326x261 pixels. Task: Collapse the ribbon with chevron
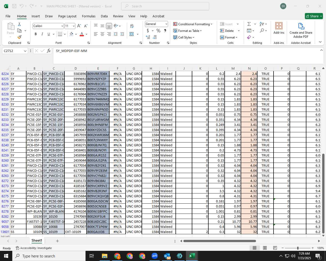click(320, 42)
